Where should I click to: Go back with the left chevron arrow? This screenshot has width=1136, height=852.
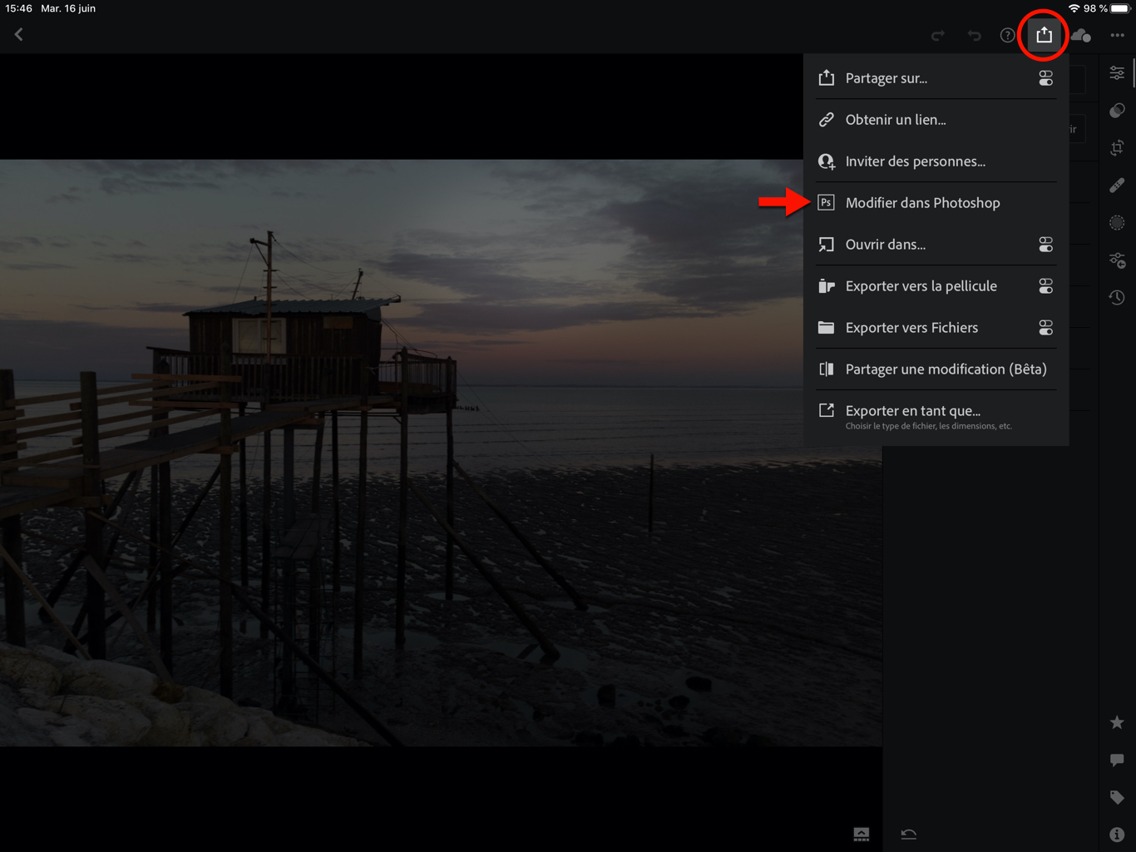tap(18, 35)
